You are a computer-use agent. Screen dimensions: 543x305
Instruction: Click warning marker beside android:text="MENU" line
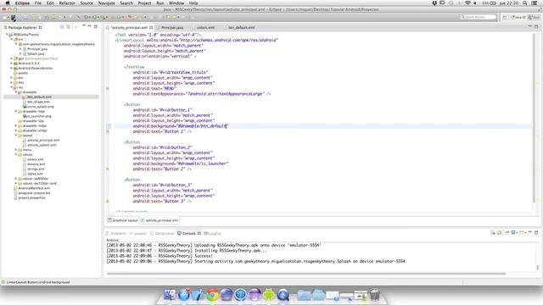[x=108, y=88]
